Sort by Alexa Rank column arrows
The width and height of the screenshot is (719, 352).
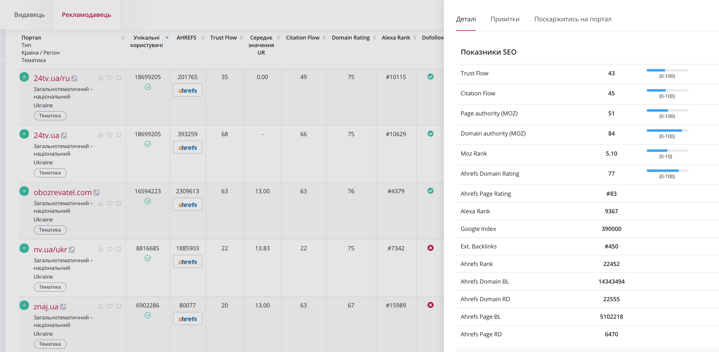[x=415, y=38]
